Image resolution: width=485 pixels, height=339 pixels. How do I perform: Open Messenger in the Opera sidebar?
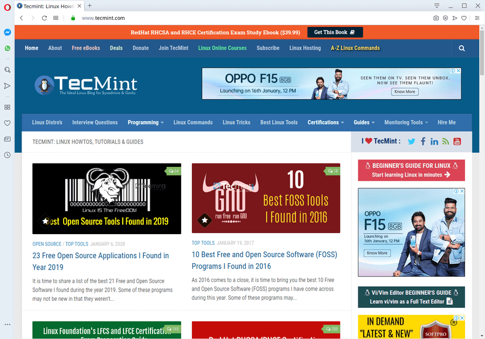pos(8,32)
